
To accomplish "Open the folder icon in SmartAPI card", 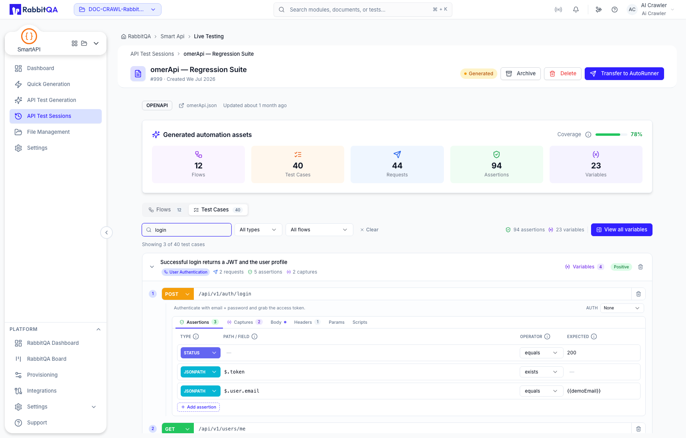I will pos(84,43).
